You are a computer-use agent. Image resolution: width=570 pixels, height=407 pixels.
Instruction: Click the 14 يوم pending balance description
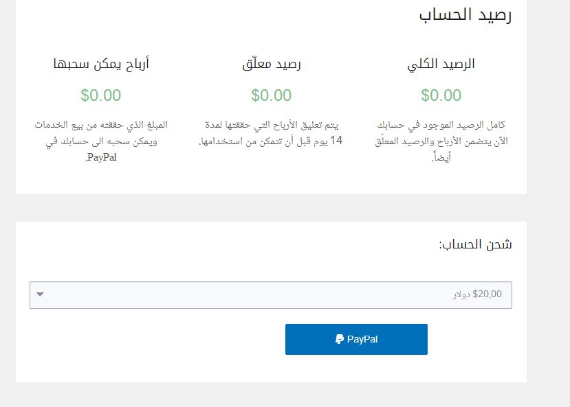pyautogui.click(x=272, y=133)
